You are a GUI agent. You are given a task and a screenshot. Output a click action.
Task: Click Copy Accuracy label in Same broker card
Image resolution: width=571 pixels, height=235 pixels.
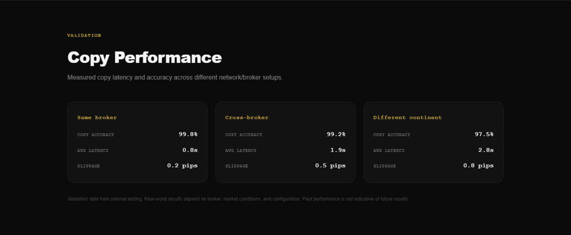click(x=96, y=135)
